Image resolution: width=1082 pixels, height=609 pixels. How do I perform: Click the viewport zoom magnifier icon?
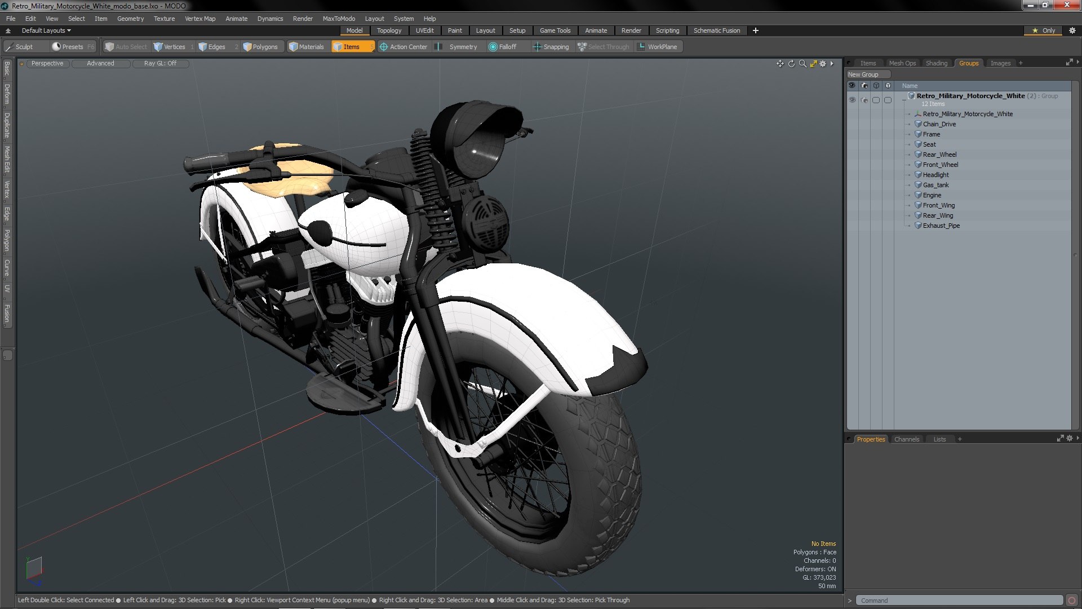click(802, 64)
